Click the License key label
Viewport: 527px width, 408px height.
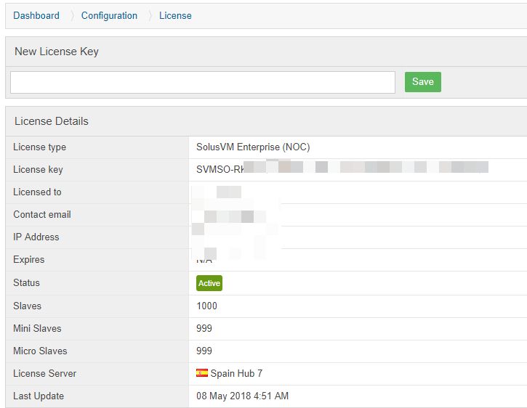38,169
